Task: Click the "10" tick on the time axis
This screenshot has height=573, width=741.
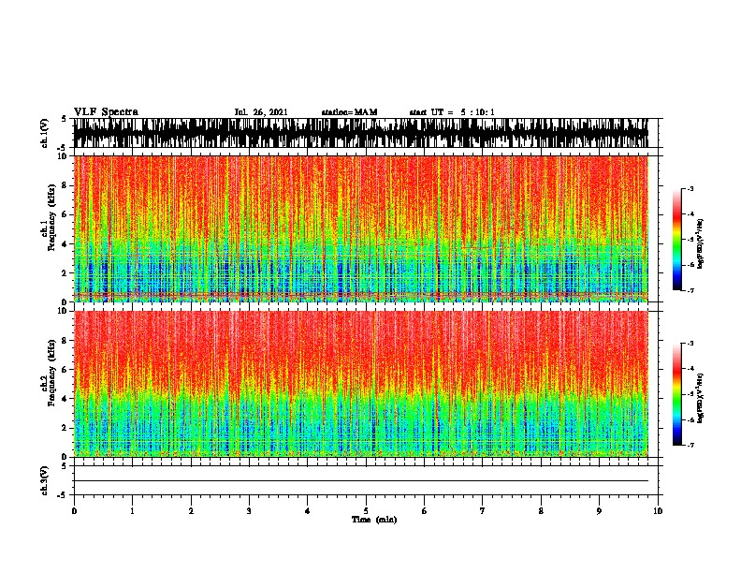Action: click(658, 511)
